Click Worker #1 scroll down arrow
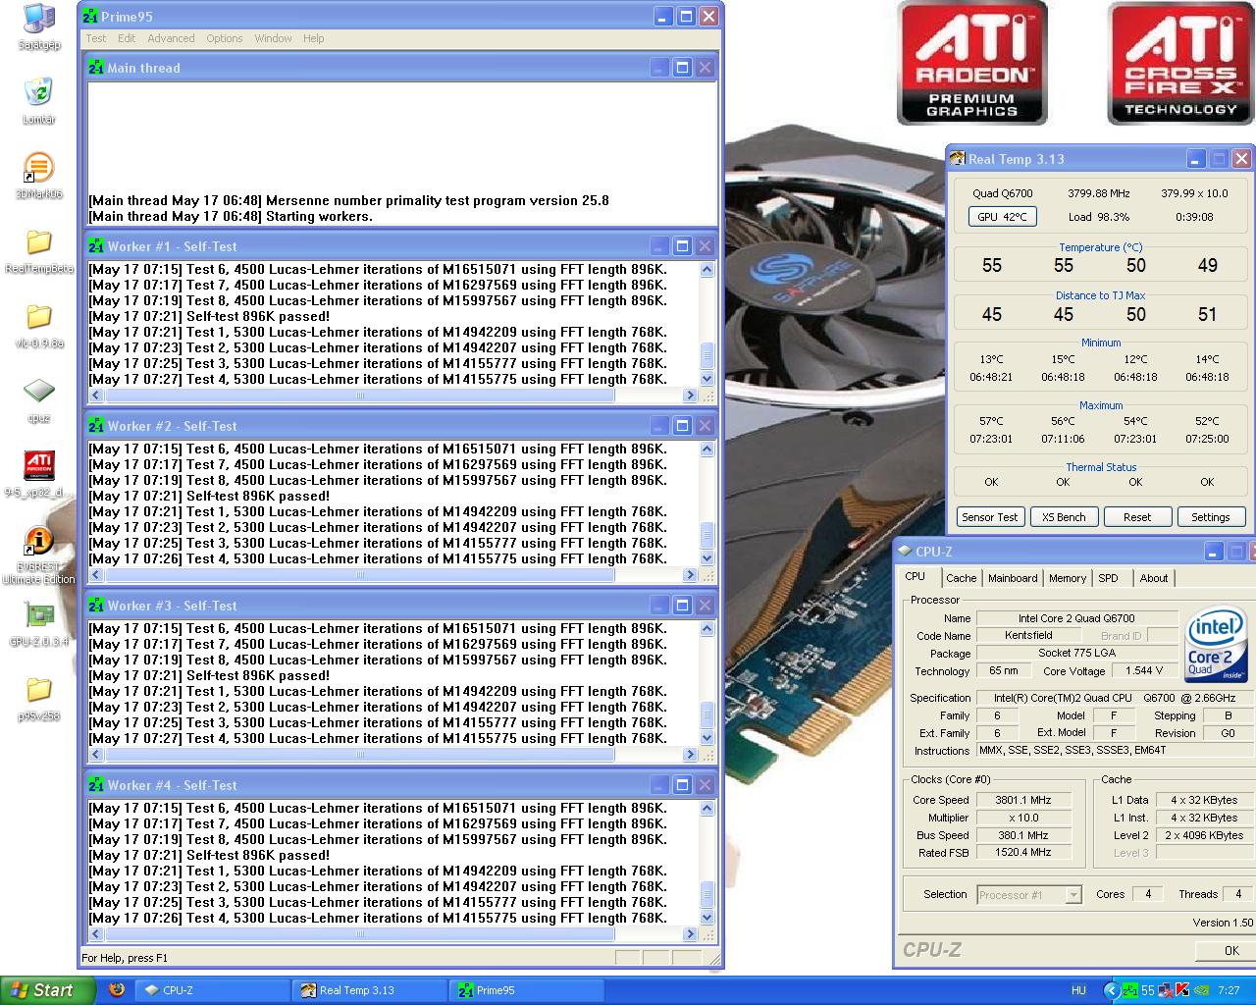 point(707,379)
